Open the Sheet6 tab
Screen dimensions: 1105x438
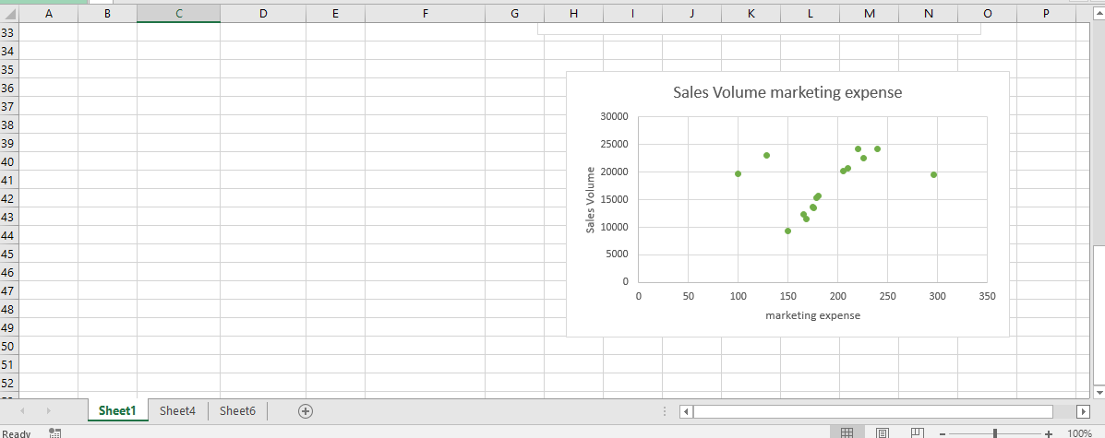tap(237, 411)
